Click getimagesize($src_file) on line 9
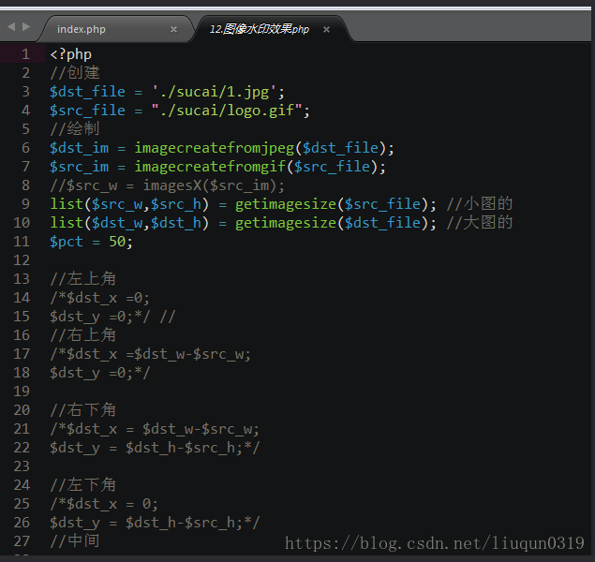The width and height of the screenshot is (595, 562). click(331, 204)
